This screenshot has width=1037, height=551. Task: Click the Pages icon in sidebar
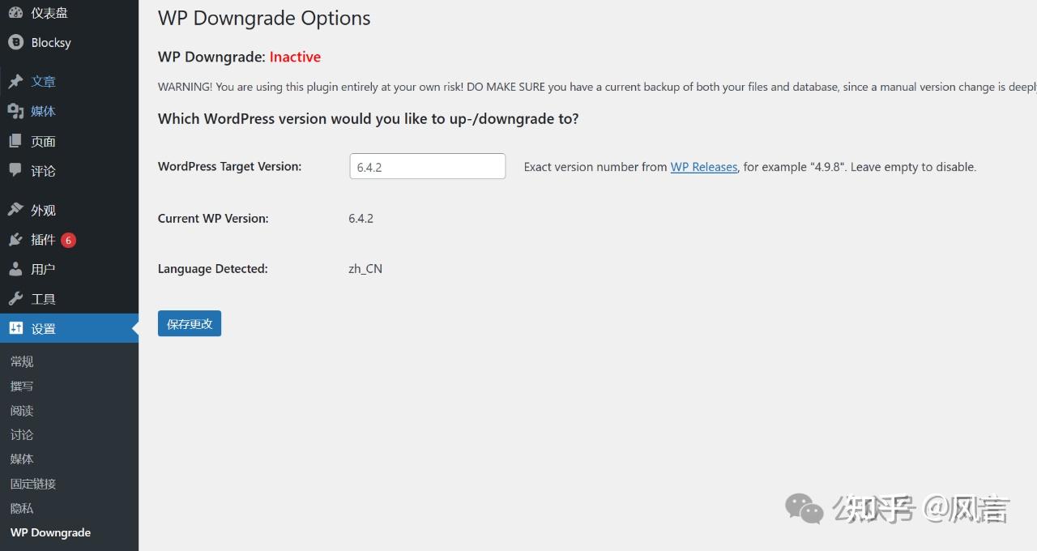click(15, 141)
